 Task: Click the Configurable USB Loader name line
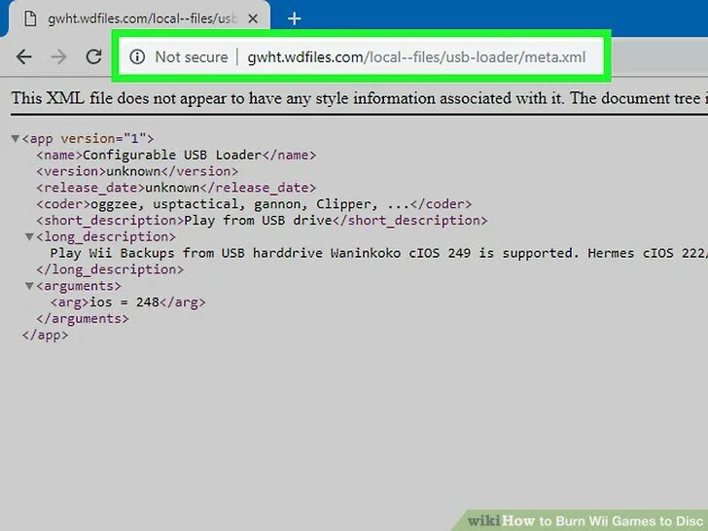pyautogui.click(x=176, y=155)
